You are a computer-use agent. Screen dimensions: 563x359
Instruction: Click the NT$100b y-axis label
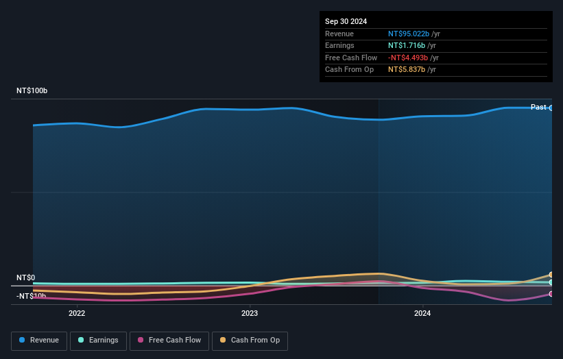32,90
